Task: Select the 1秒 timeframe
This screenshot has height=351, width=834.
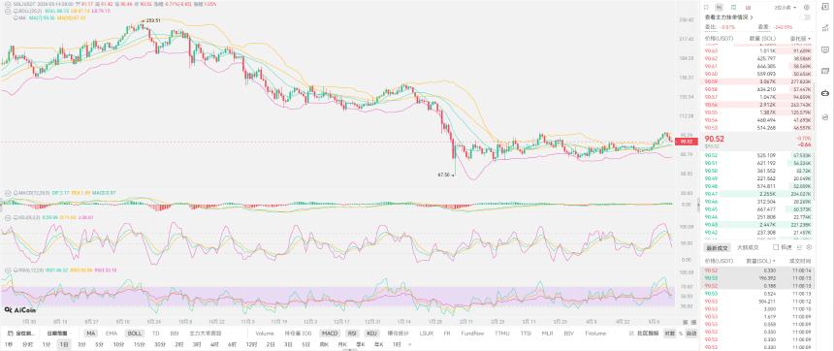Action: 9,344
